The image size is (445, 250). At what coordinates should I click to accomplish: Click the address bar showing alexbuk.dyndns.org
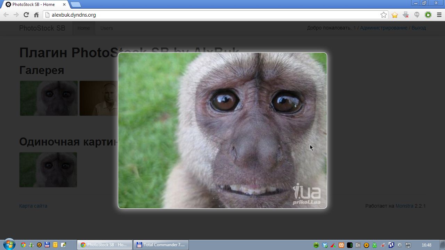click(209, 15)
